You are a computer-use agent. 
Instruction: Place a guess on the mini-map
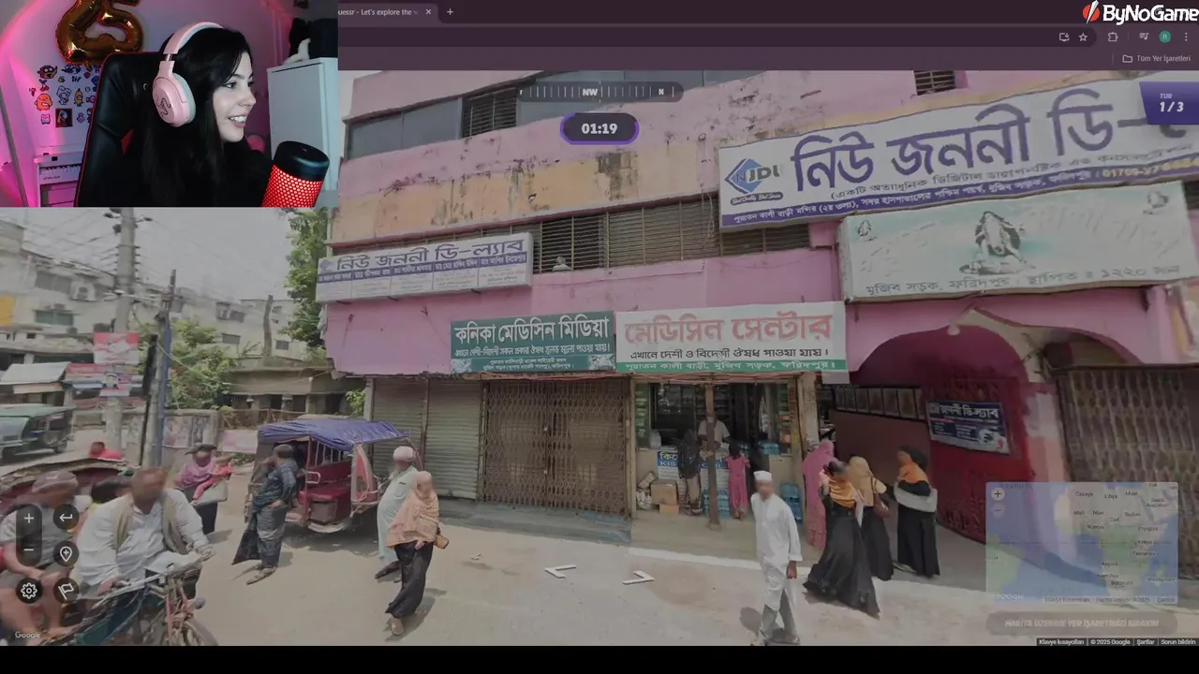[1082, 544]
